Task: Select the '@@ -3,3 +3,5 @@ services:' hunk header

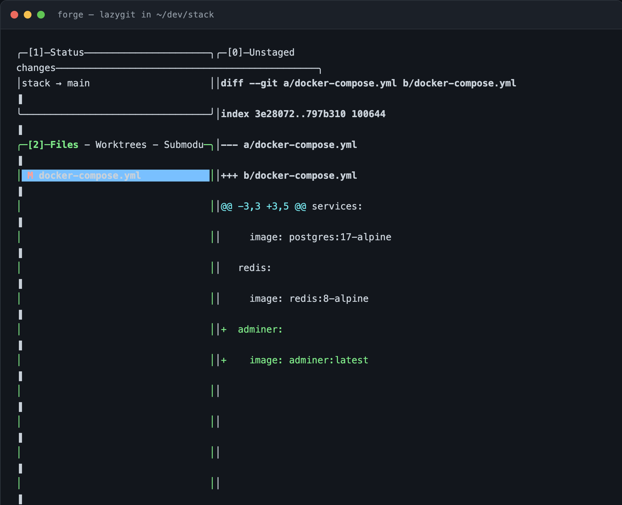Action: (291, 206)
